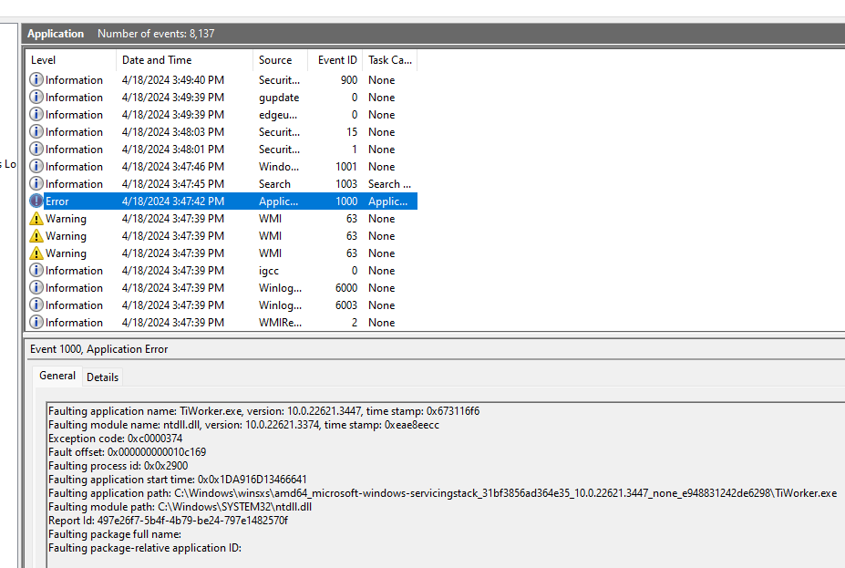
Task: Click the Information icon of the 3:48:01 PM event
Action: [36, 149]
